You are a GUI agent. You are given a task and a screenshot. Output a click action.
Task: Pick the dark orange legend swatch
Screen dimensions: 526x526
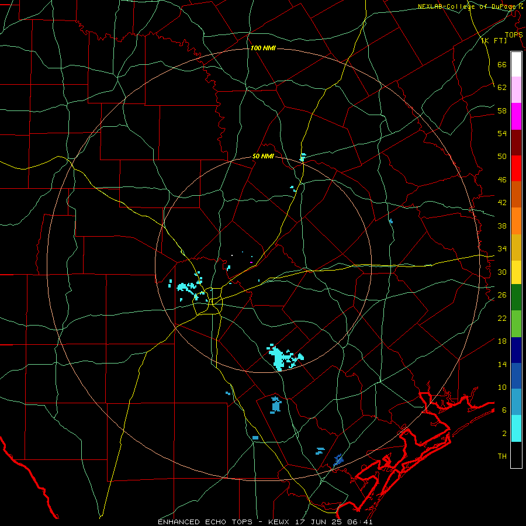516,195
